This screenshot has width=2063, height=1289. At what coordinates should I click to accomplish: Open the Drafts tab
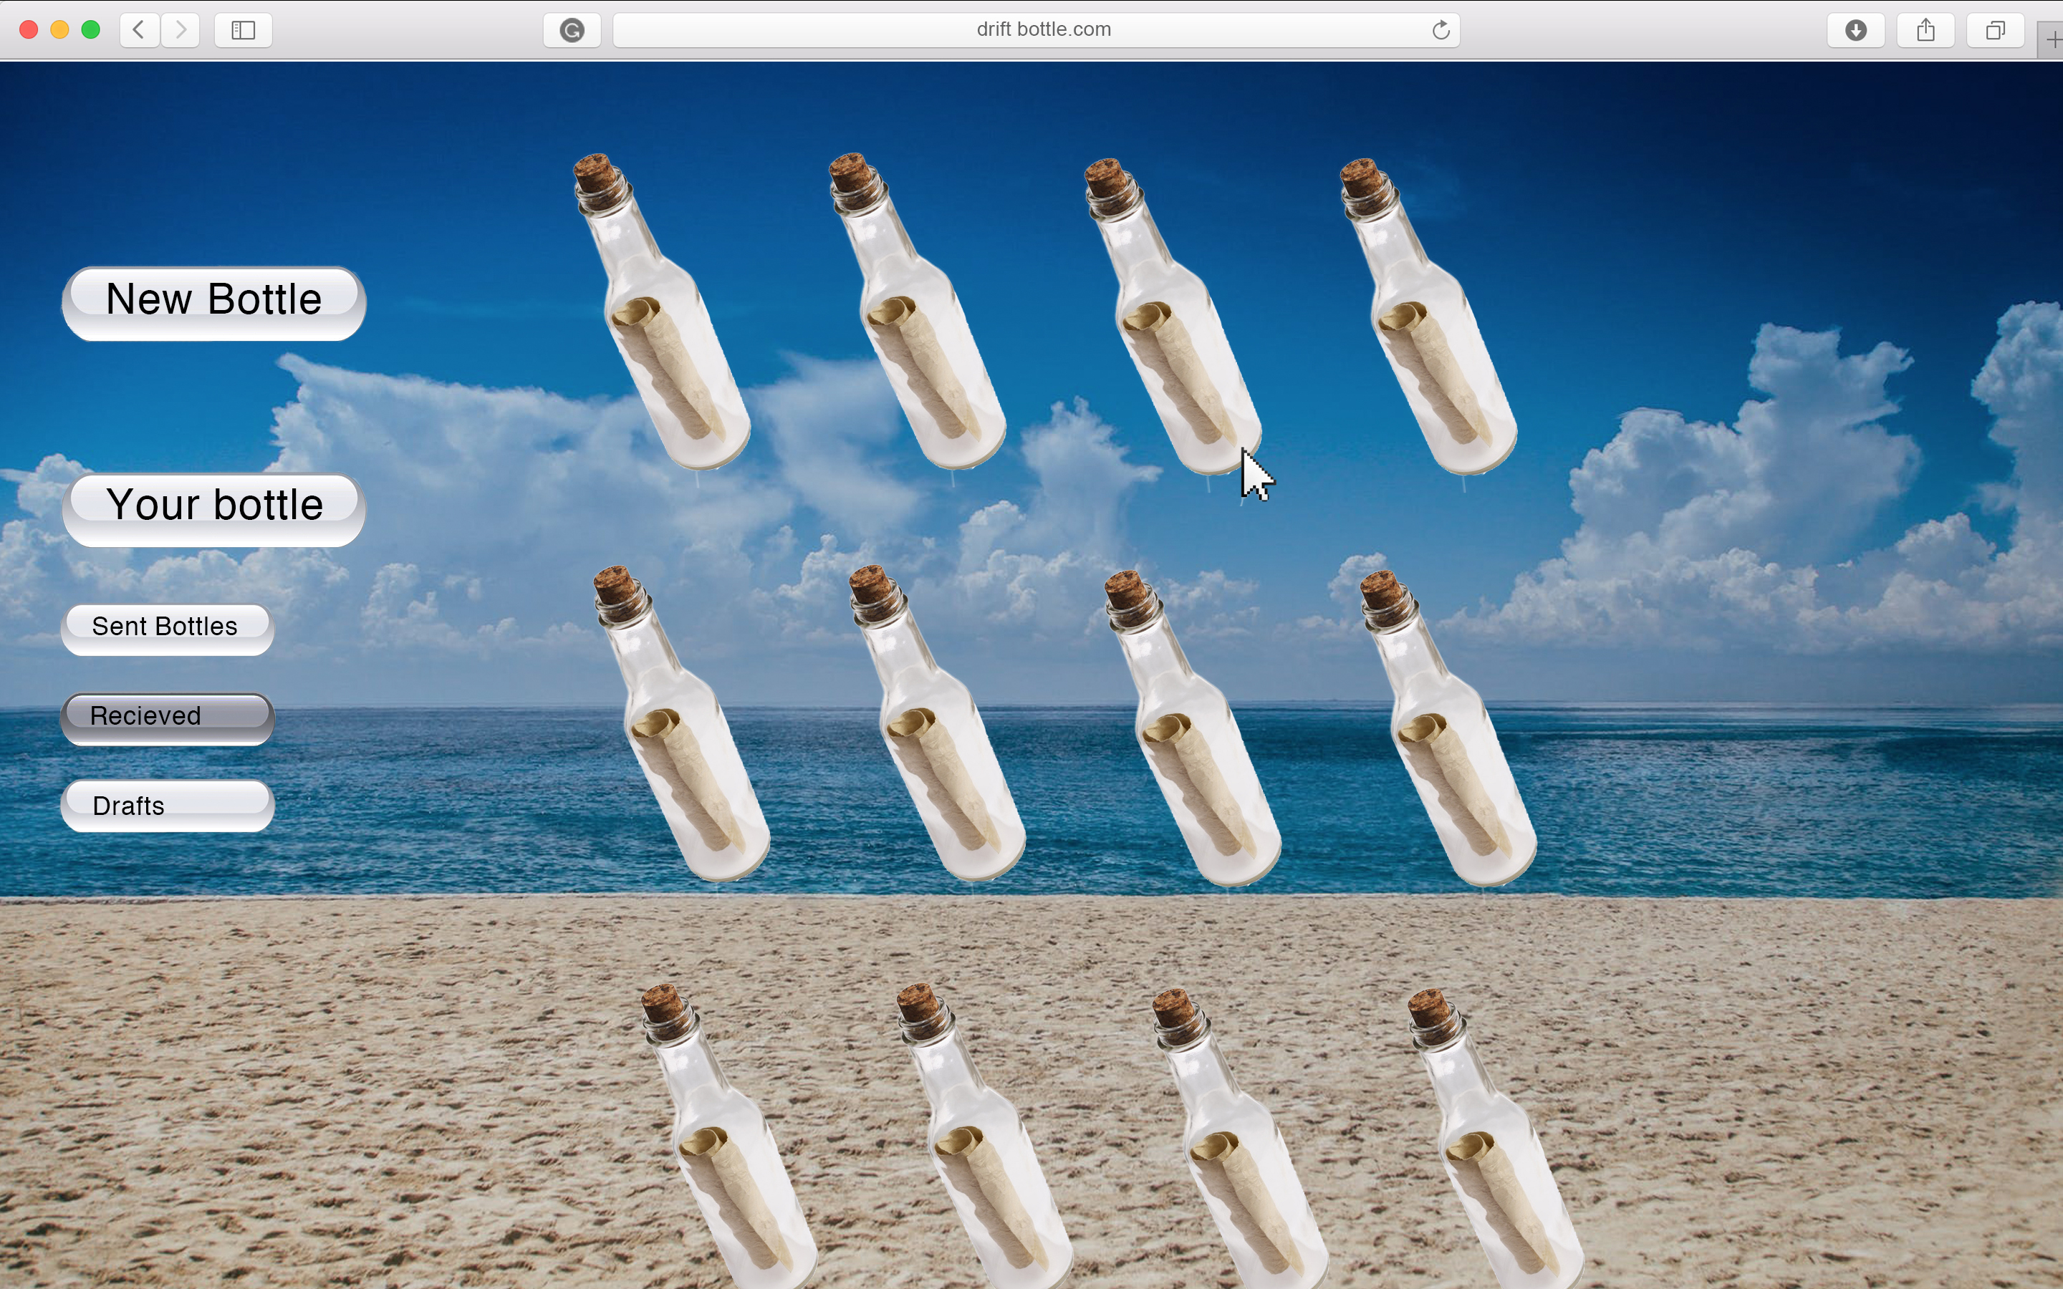coord(167,806)
